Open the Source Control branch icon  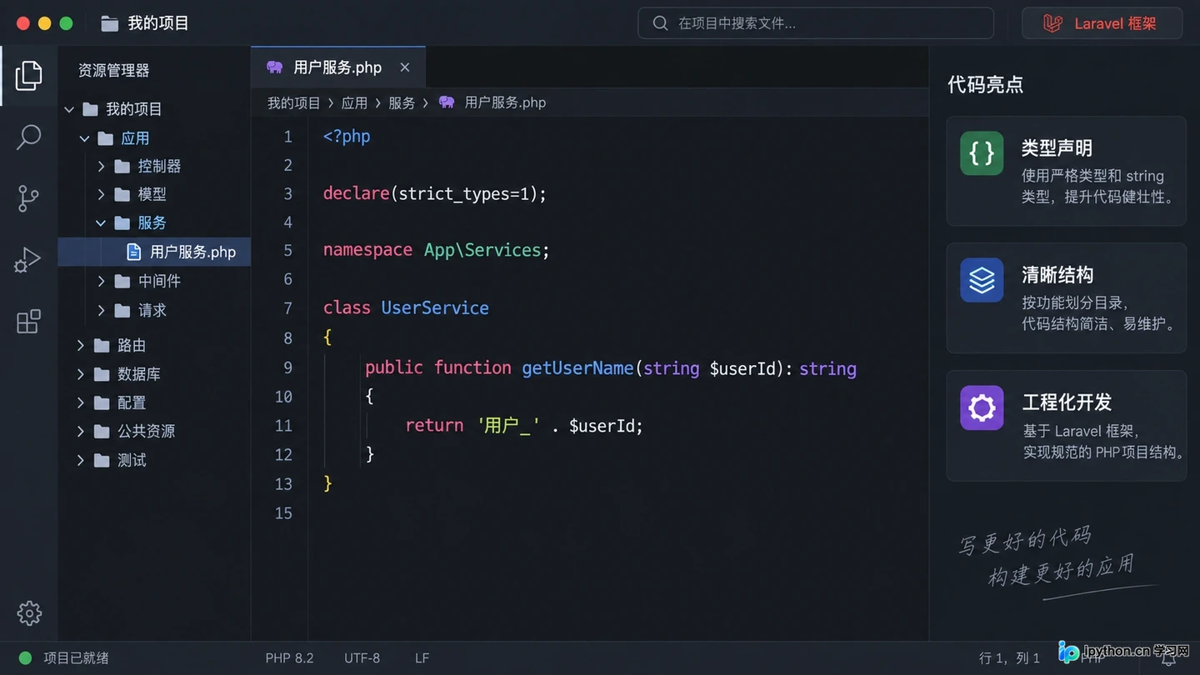click(28, 198)
